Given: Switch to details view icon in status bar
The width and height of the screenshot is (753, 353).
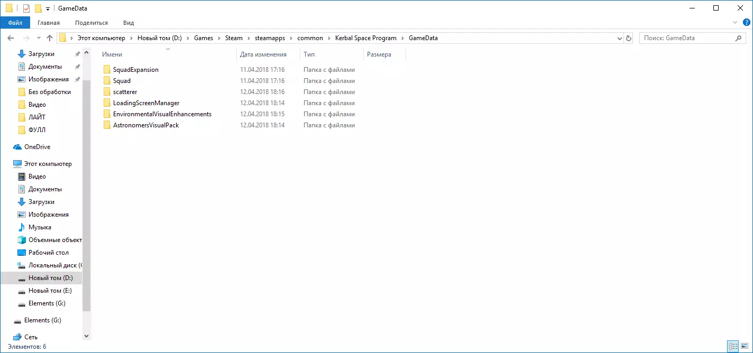Looking at the screenshot, I should point(733,347).
